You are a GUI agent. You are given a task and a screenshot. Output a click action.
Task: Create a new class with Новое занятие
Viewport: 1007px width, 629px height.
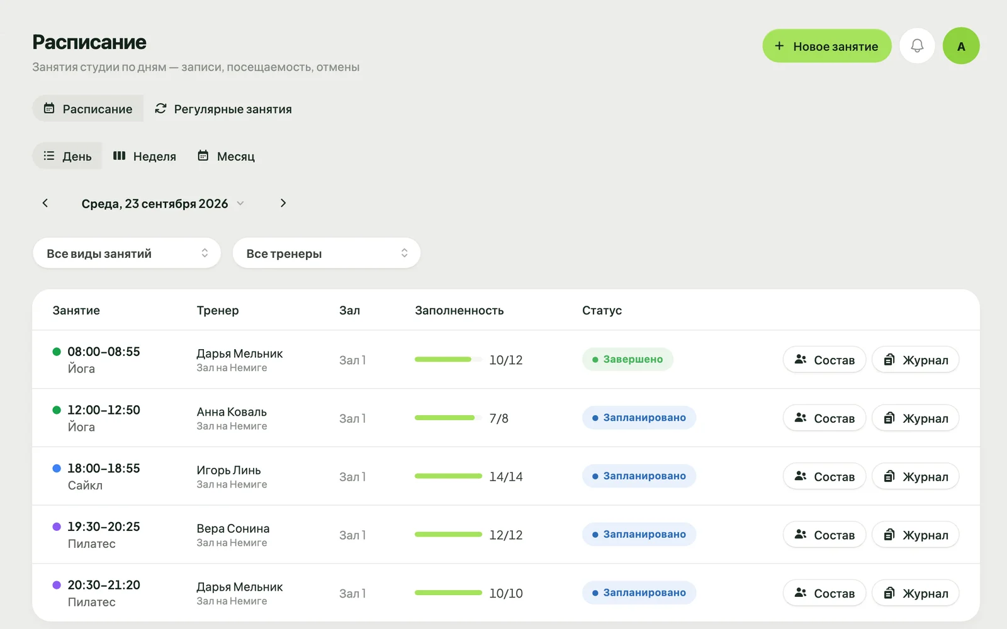[827, 46]
